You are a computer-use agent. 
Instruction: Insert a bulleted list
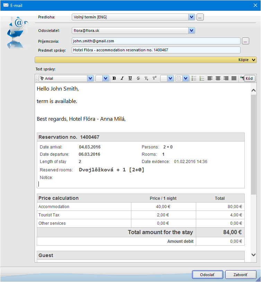(x=194, y=78)
